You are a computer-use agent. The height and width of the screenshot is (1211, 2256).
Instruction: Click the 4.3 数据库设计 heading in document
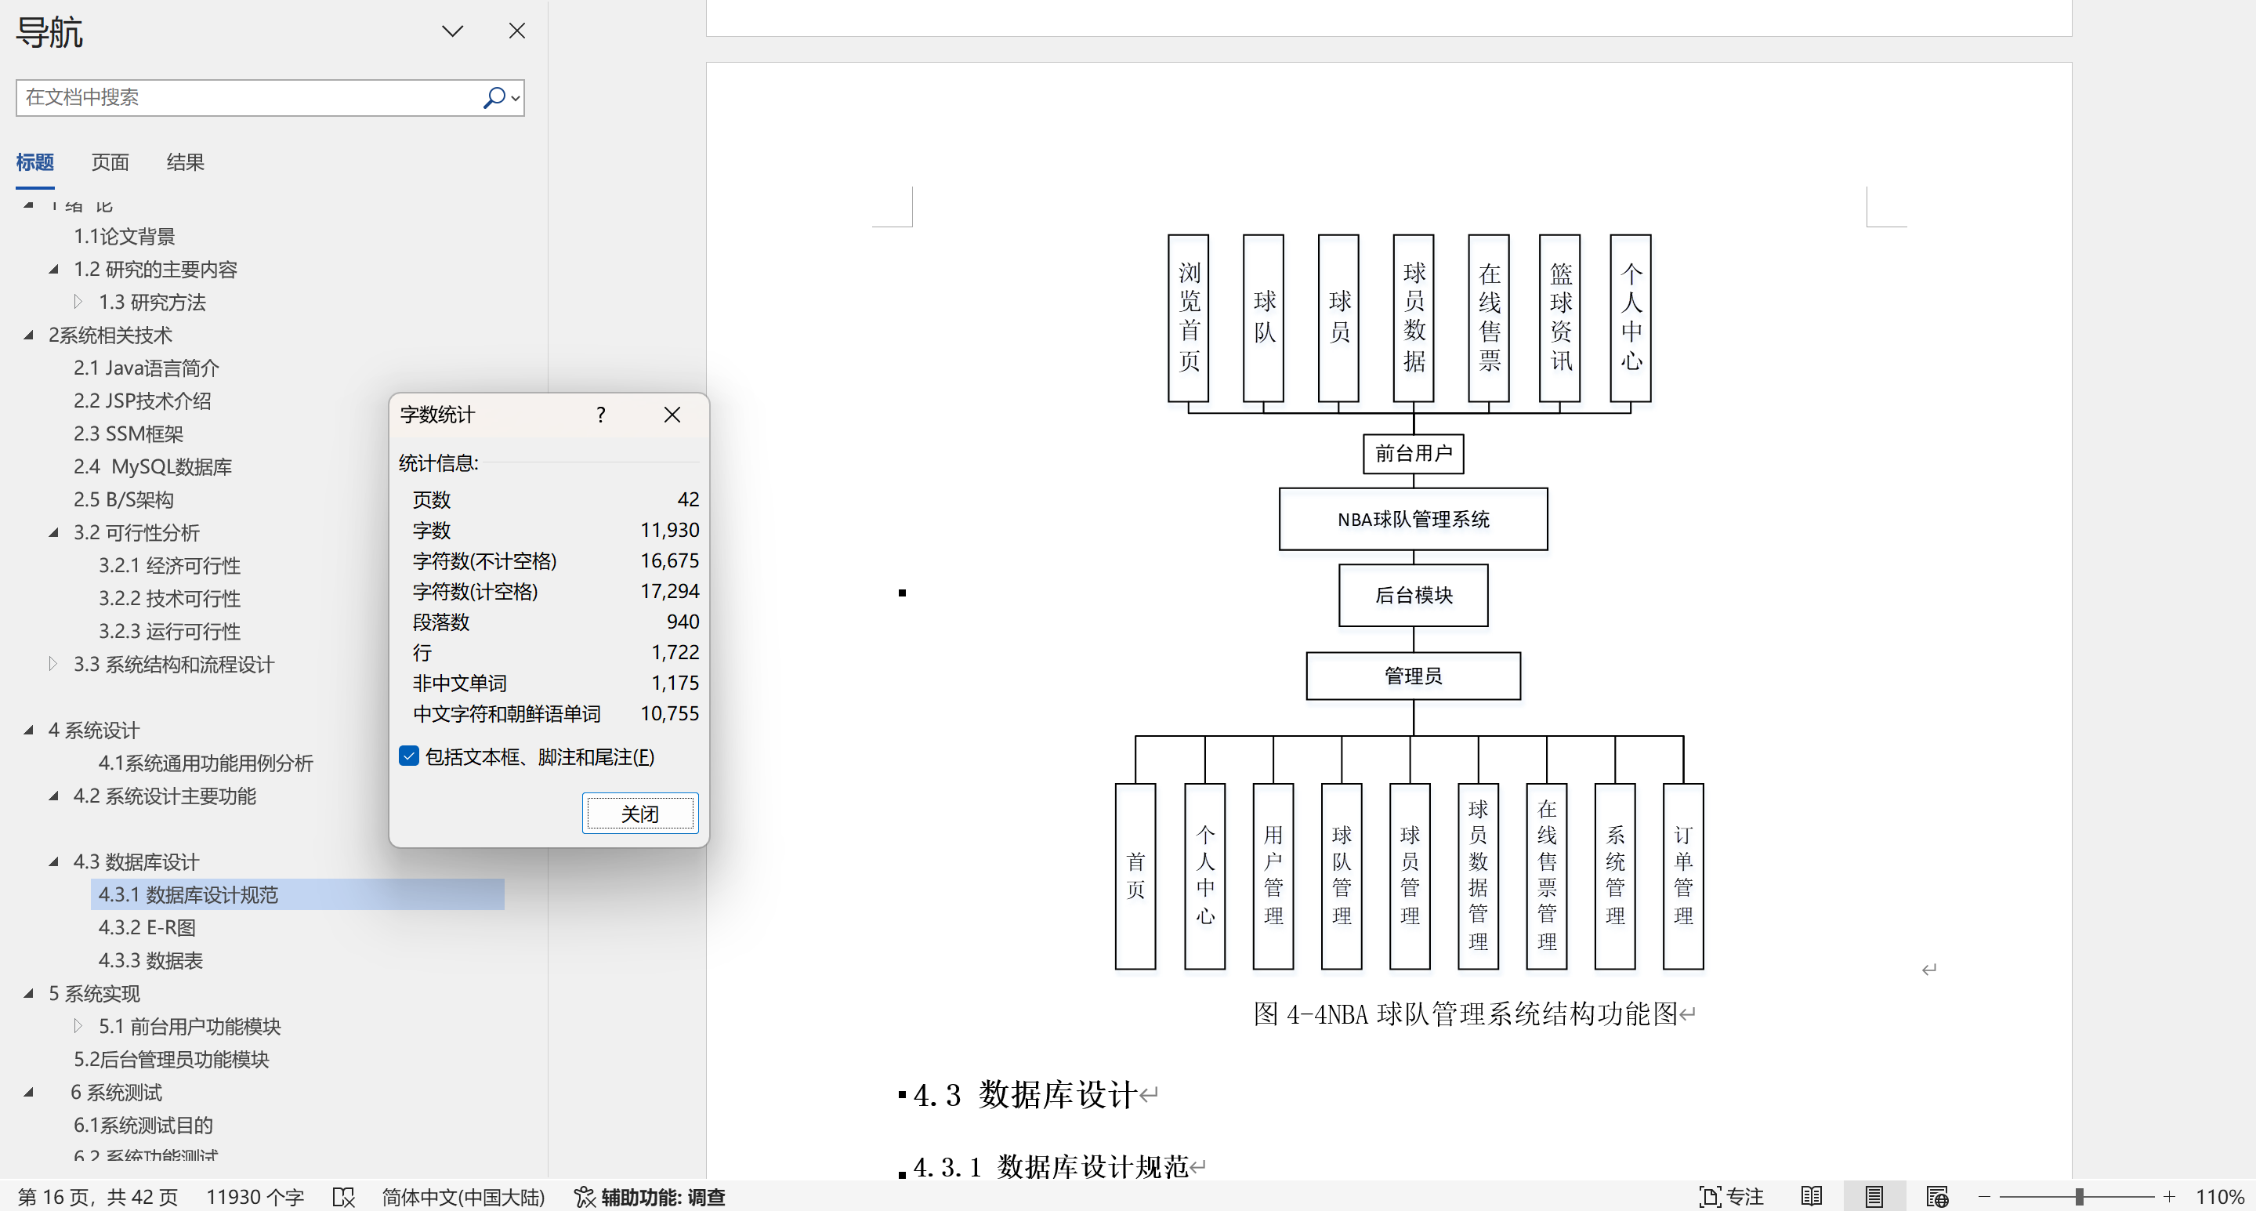[1025, 1095]
